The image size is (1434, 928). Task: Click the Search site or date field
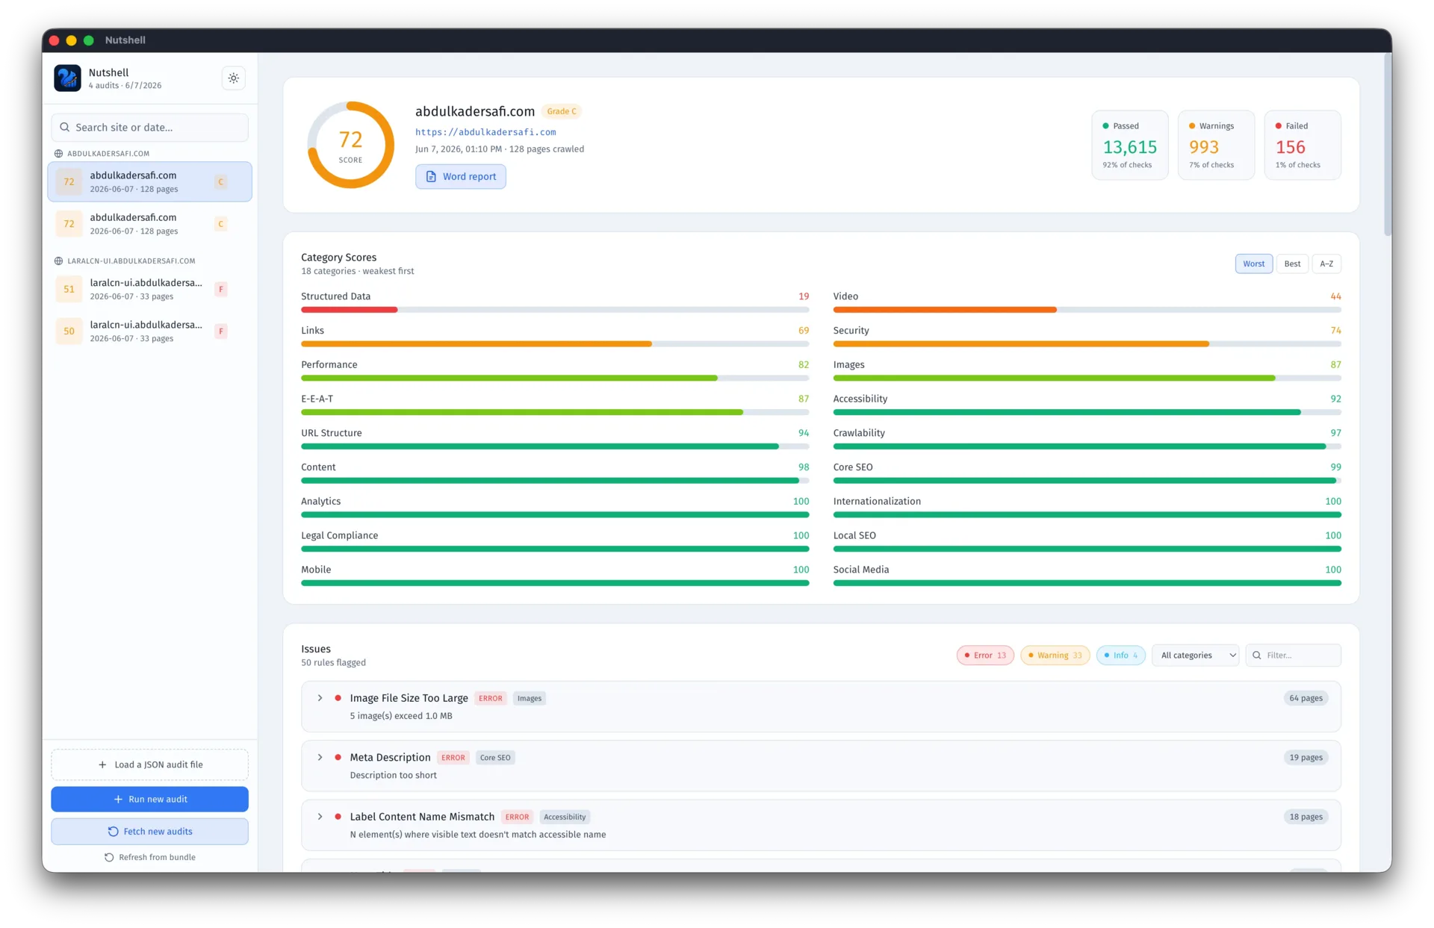(149, 128)
